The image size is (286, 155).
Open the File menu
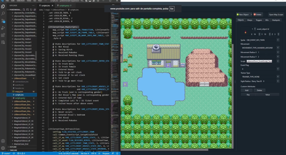7,1
